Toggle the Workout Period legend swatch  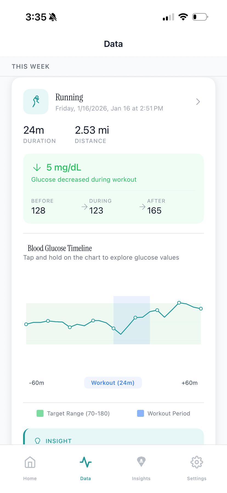click(140, 413)
